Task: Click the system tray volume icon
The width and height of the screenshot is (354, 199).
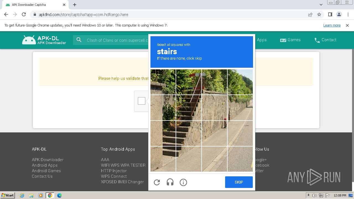Action: 314,195
